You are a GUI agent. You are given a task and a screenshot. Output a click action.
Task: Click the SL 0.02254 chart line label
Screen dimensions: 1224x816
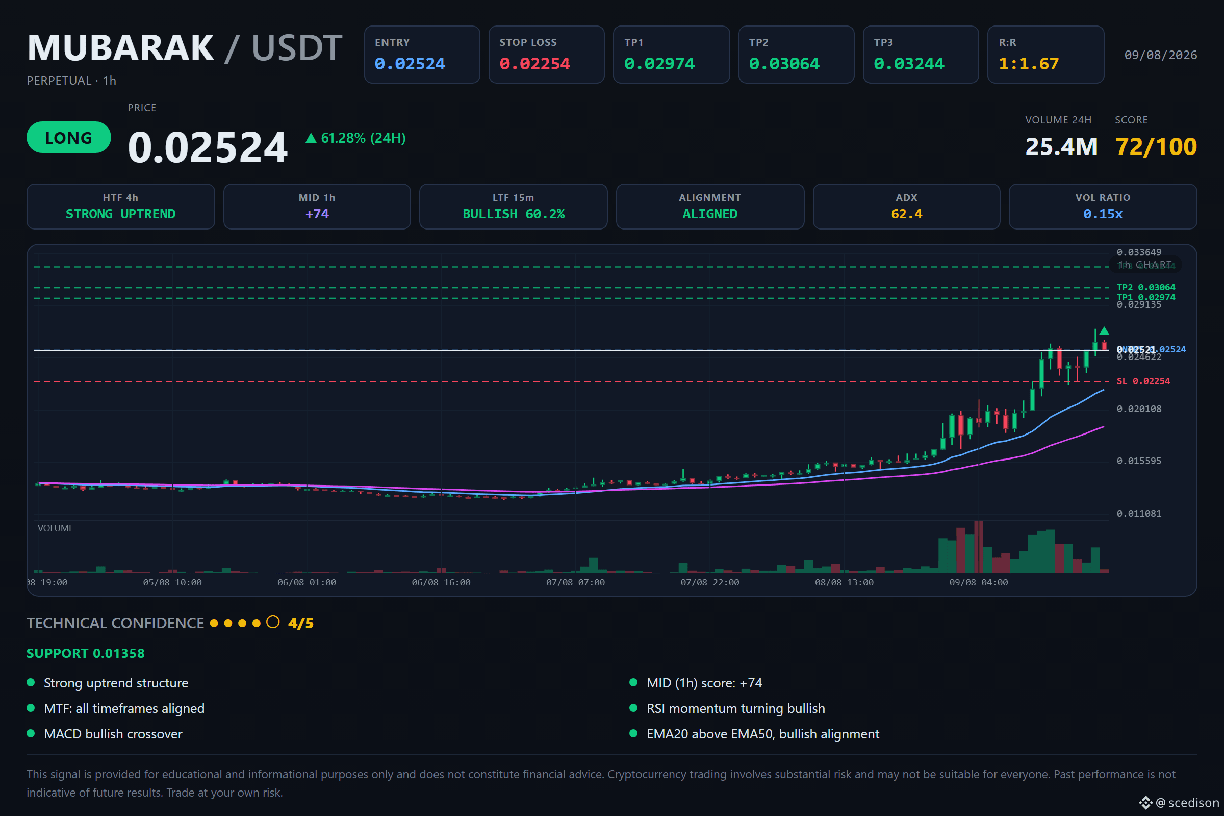point(1143,381)
